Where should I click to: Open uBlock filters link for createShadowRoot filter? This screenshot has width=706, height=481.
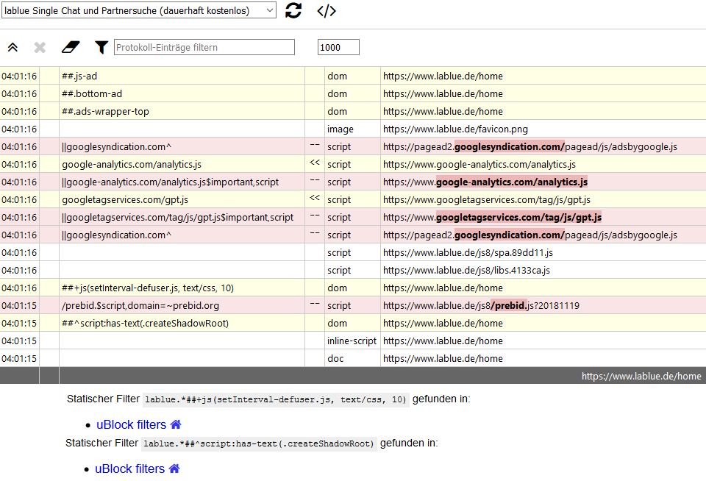[x=129, y=468]
